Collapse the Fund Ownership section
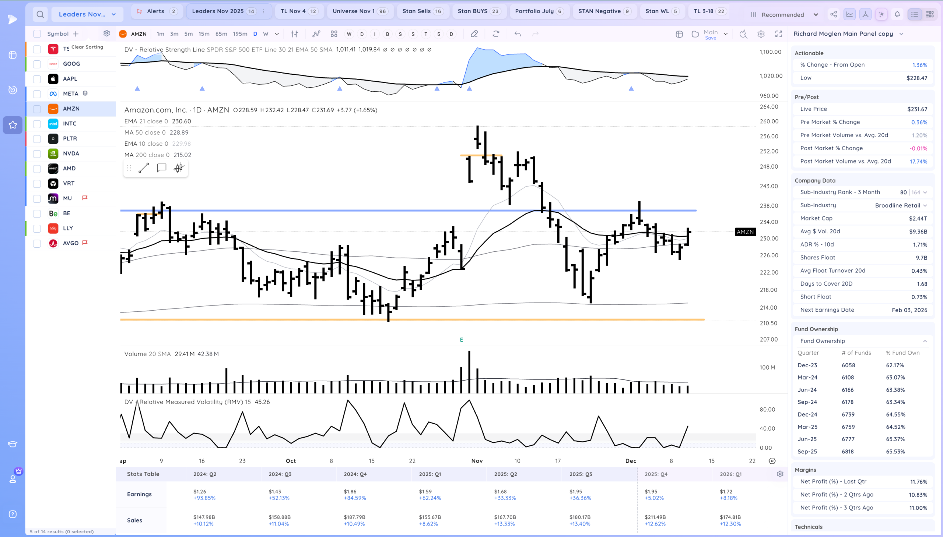Image resolution: width=943 pixels, height=537 pixels. pos(925,341)
